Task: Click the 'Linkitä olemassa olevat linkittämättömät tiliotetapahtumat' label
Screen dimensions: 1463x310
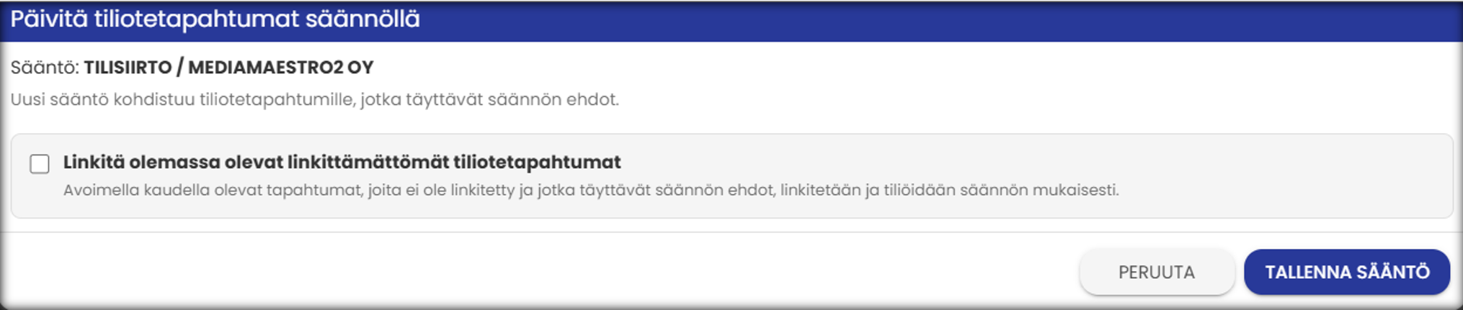Action: coord(342,163)
